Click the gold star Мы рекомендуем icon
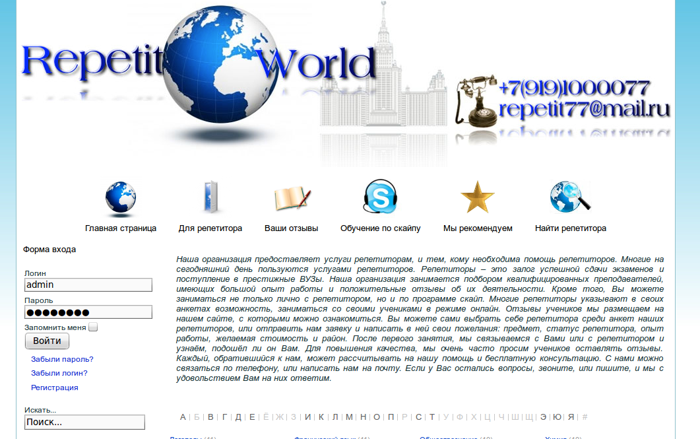The width and height of the screenshot is (700, 439). click(x=477, y=196)
